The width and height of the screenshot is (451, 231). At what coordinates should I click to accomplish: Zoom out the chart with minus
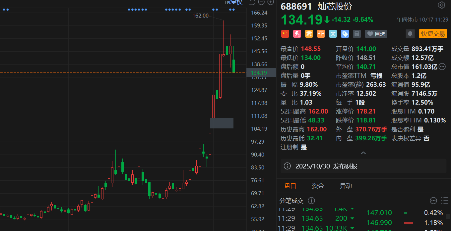261,2
